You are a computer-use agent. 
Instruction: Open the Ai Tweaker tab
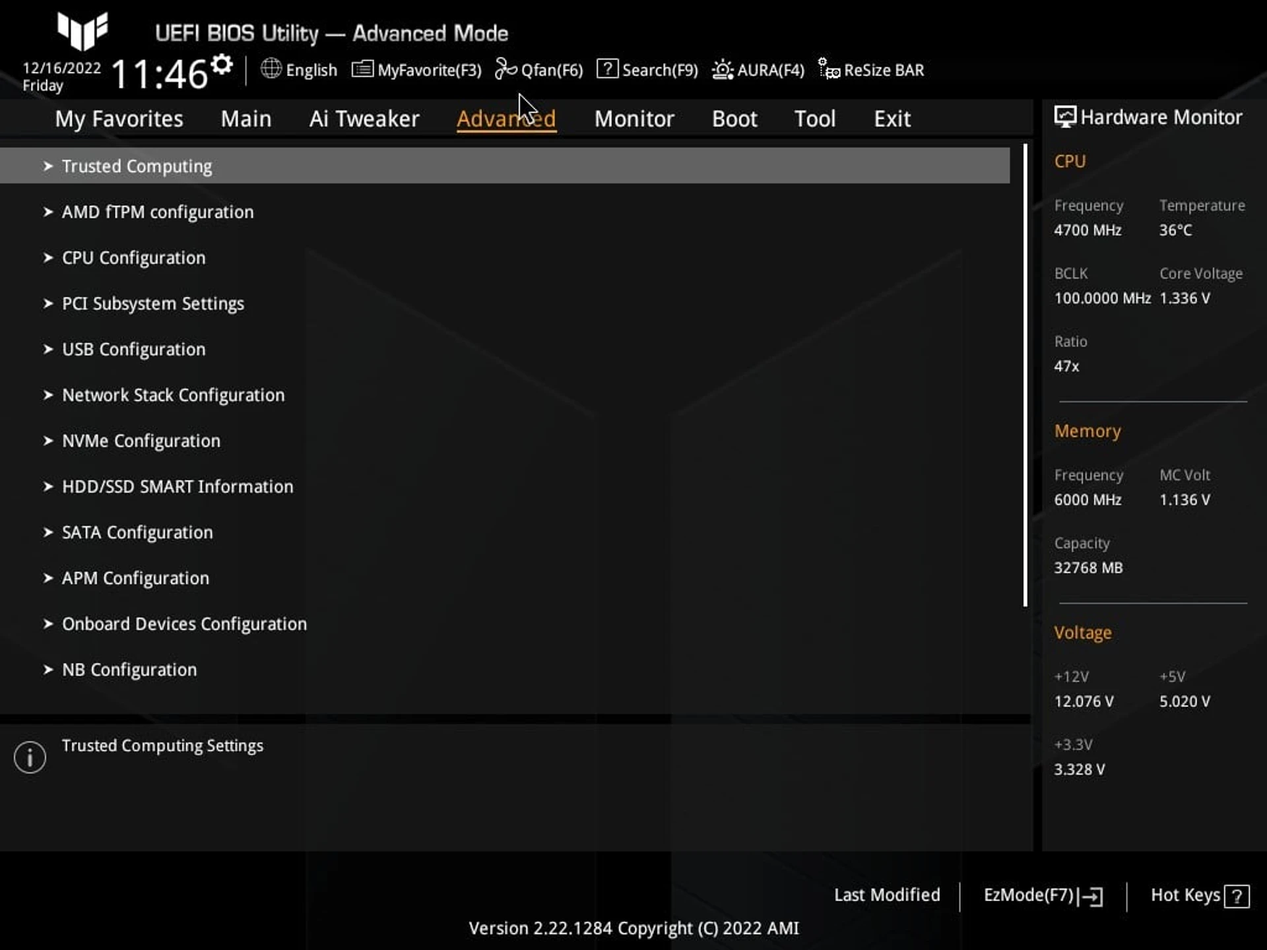click(x=364, y=119)
